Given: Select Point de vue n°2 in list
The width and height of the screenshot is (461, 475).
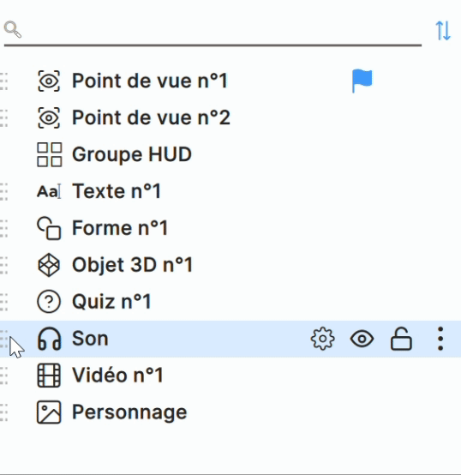Looking at the screenshot, I should (230, 117).
